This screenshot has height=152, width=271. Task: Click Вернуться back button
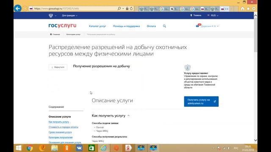click(x=58, y=67)
